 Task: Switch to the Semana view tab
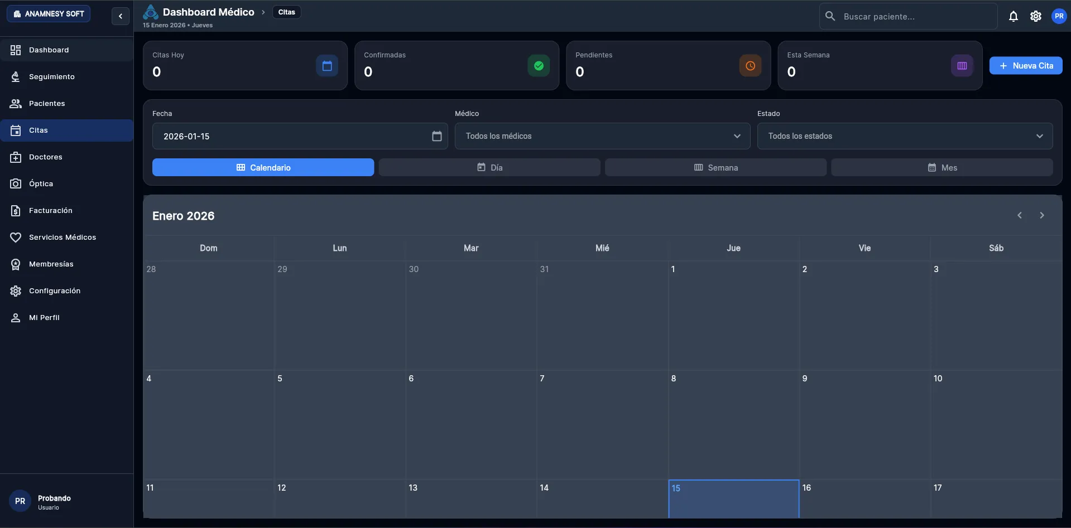(715, 167)
